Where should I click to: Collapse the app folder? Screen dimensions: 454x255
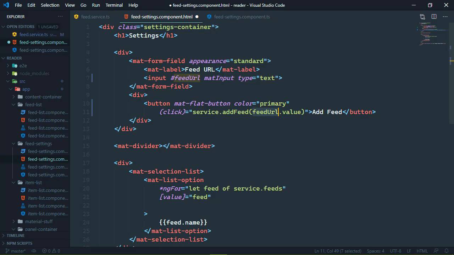coord(35,89)
